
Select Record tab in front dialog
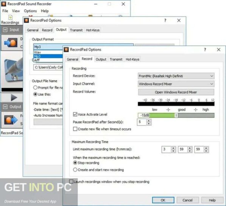point(87,59)
